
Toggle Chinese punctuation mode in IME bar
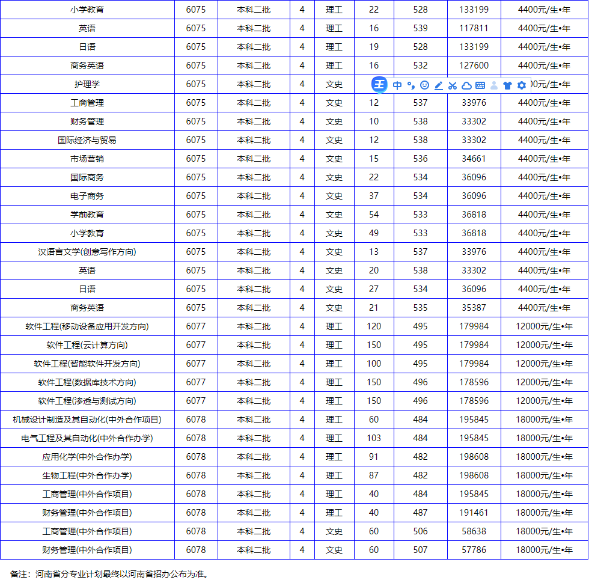(x=411, y=85)
